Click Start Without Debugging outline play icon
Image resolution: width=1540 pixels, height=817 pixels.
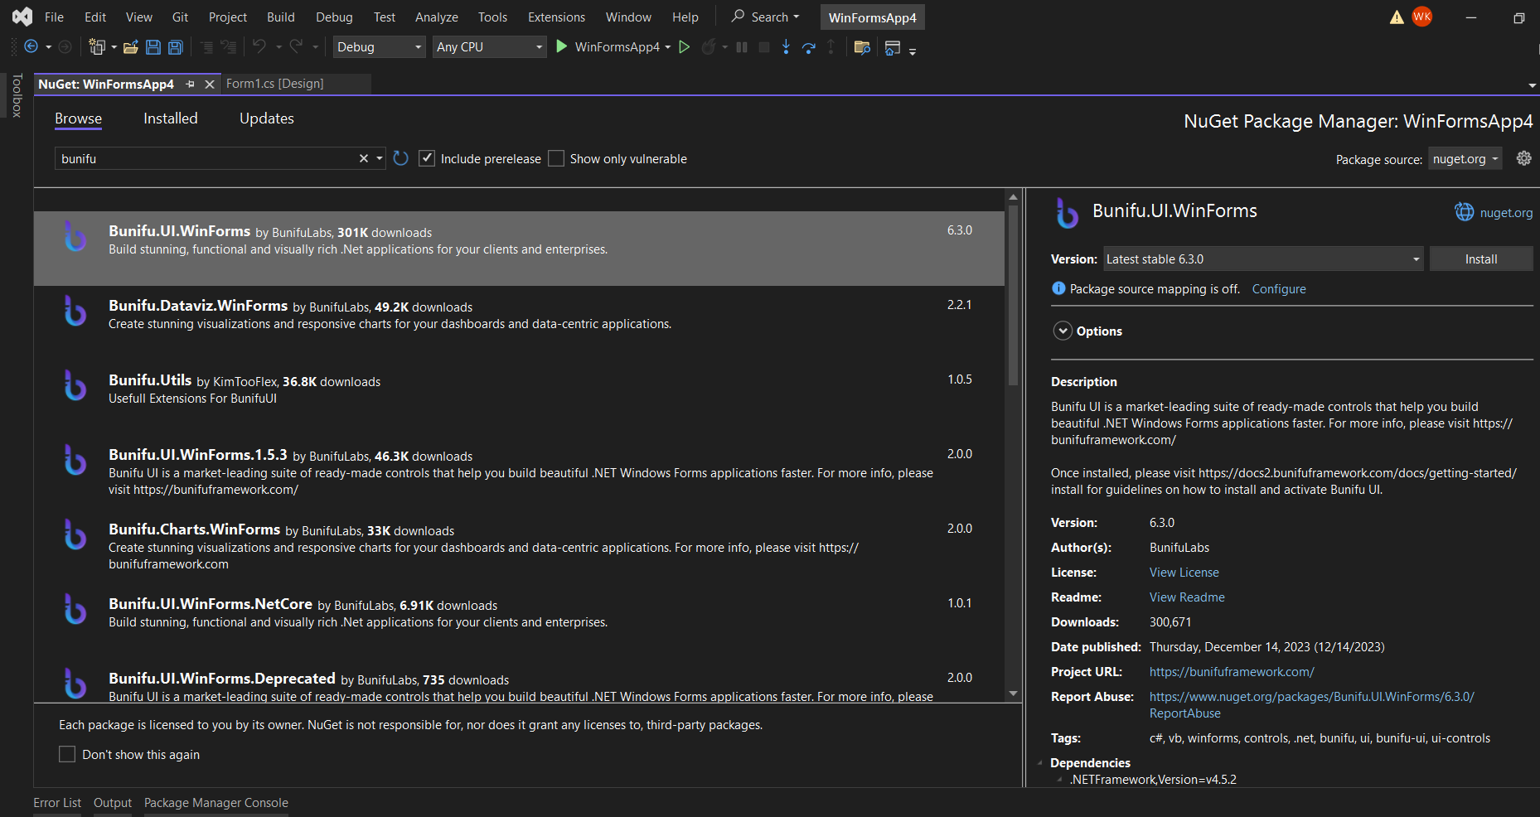(685, 47)
